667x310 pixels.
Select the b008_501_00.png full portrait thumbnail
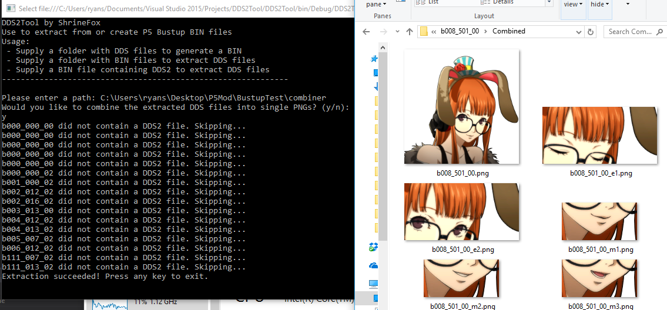pyautogui.click(x=461, y=106)
